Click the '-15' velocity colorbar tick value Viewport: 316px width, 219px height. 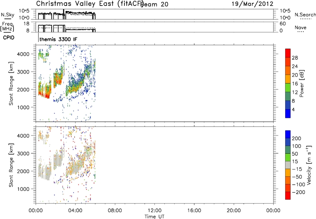[297, 169]
